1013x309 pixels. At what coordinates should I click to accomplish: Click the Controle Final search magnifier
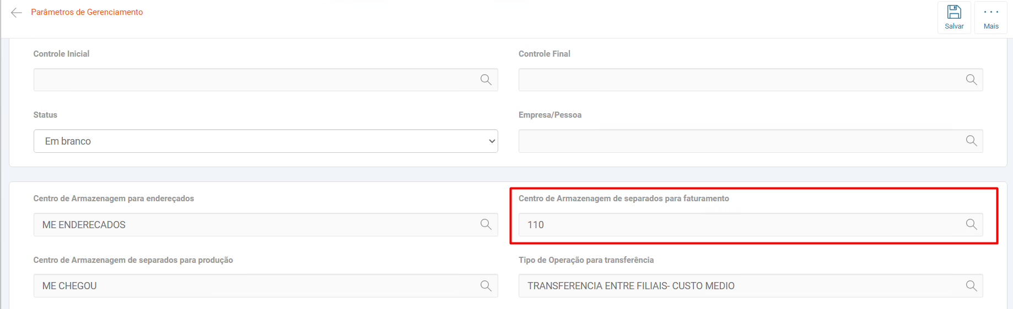point(971,80)
